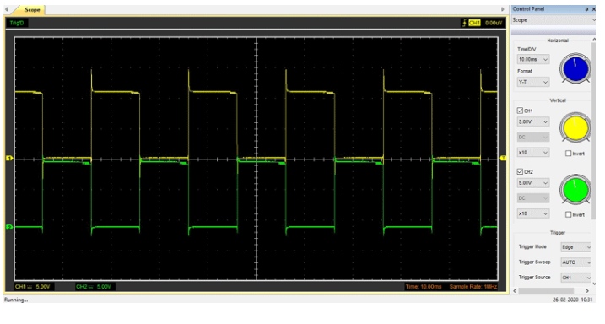Click the trigger level marker on right edge
This screenshot has width=605, height=324.
click(503, 158)
